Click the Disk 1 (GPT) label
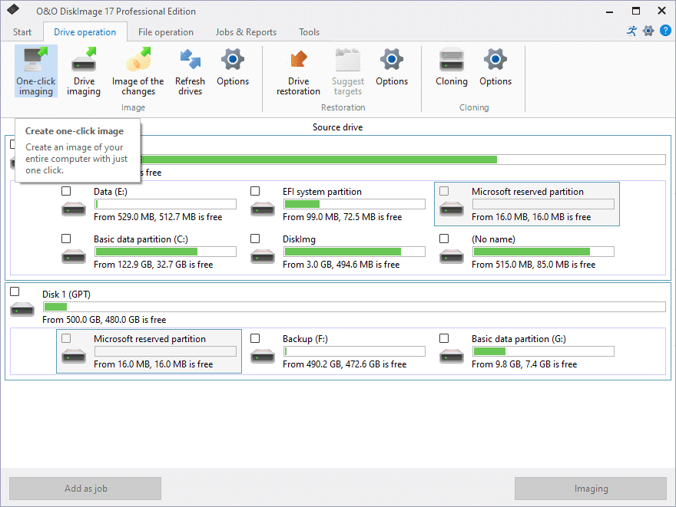 tap(66, 295)
